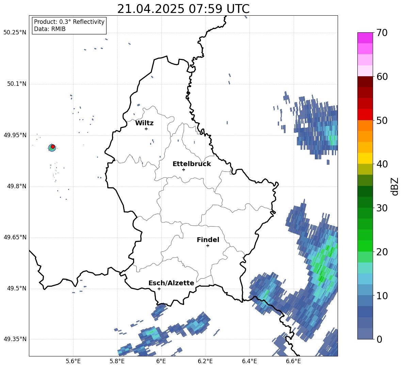Click the 49.95°N latitude label
Screen dimensions: 403x368
pyautogui.click(x=15, y=135)
